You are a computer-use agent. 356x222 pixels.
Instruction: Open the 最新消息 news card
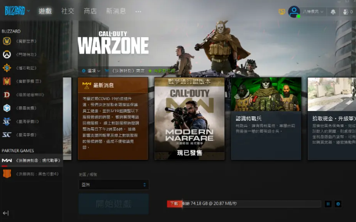pos(113,119)
